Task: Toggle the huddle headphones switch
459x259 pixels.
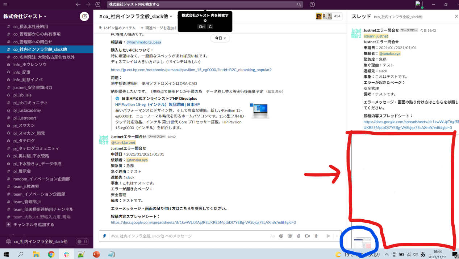Action: (x=82, y=241)
